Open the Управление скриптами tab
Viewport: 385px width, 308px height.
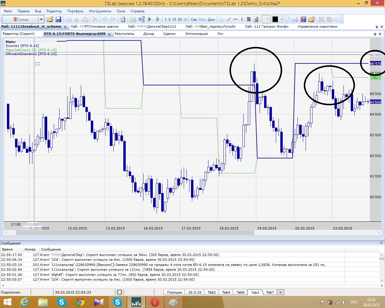tap(317, 26)
